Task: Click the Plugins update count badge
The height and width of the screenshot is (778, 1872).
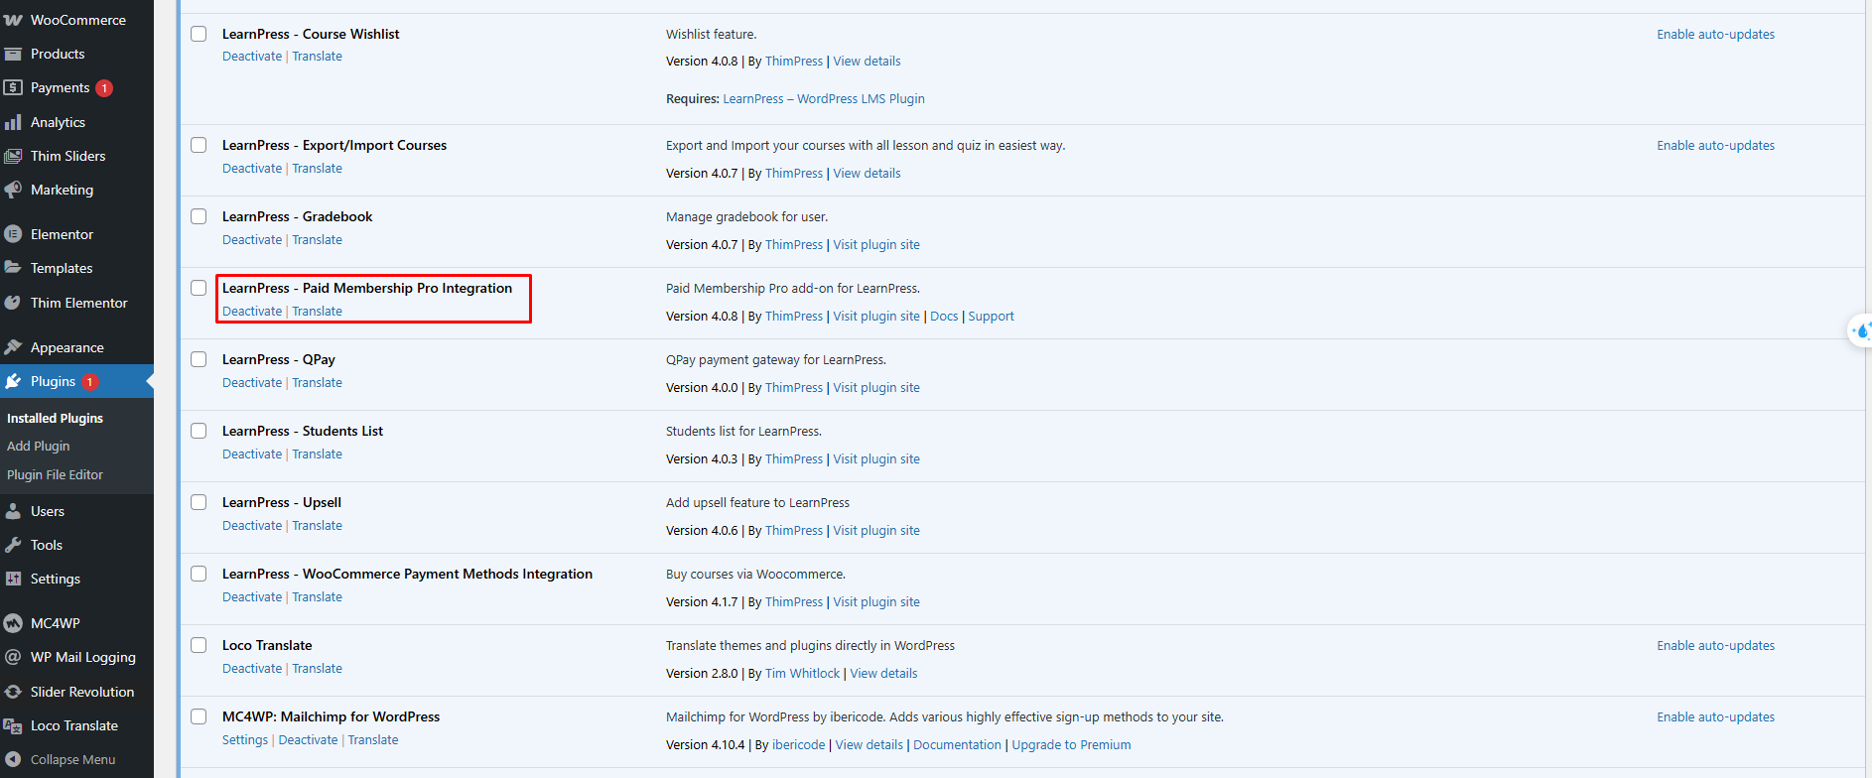Action: pos(89,382)
